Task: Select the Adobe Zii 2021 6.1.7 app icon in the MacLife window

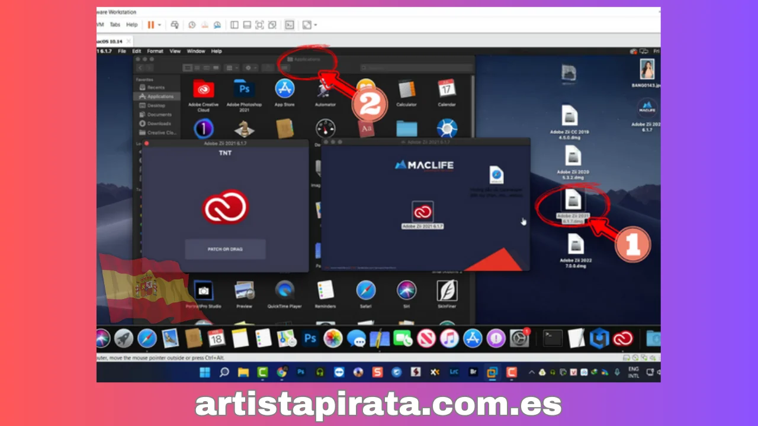Action: 422,212
